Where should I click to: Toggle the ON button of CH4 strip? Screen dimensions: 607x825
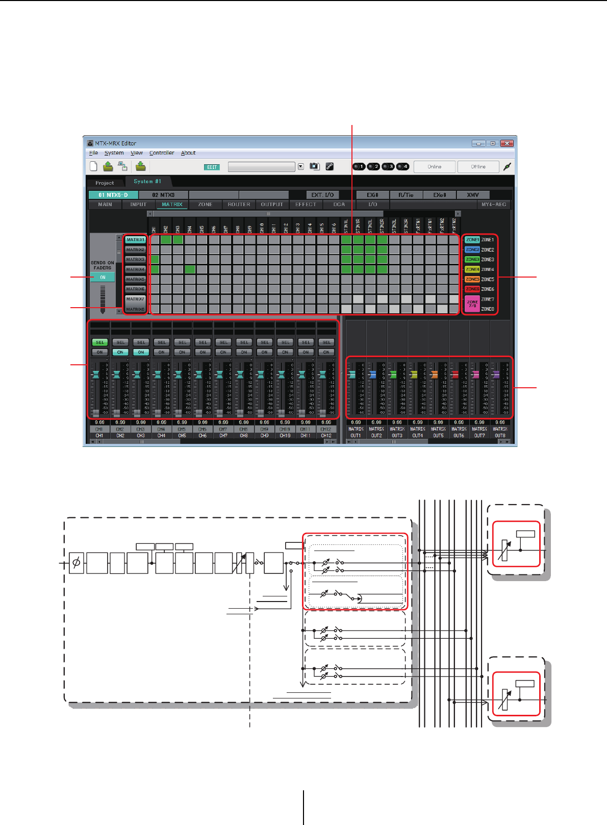click(x=161, y=352)
